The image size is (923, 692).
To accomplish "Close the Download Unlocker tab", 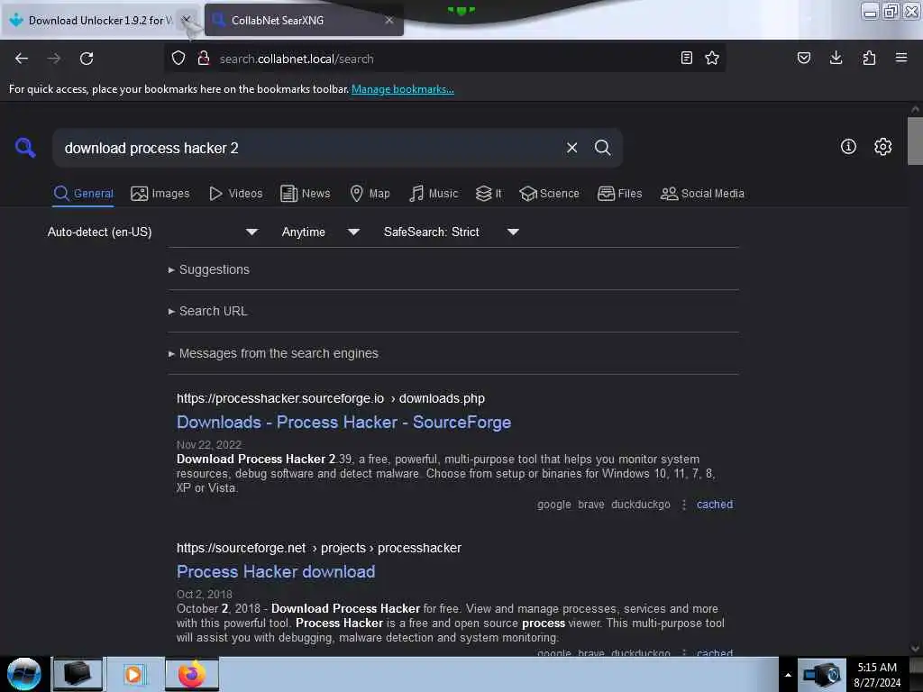I will click(187, 20).
